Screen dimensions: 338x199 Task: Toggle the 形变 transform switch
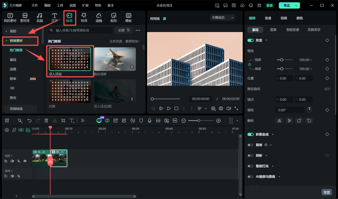point(250,40)
